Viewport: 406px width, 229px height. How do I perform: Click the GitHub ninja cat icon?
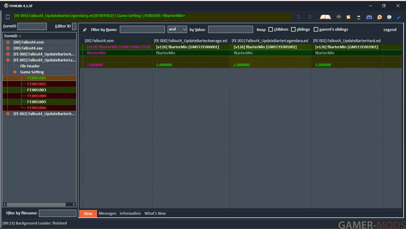[x=359, y=17]
